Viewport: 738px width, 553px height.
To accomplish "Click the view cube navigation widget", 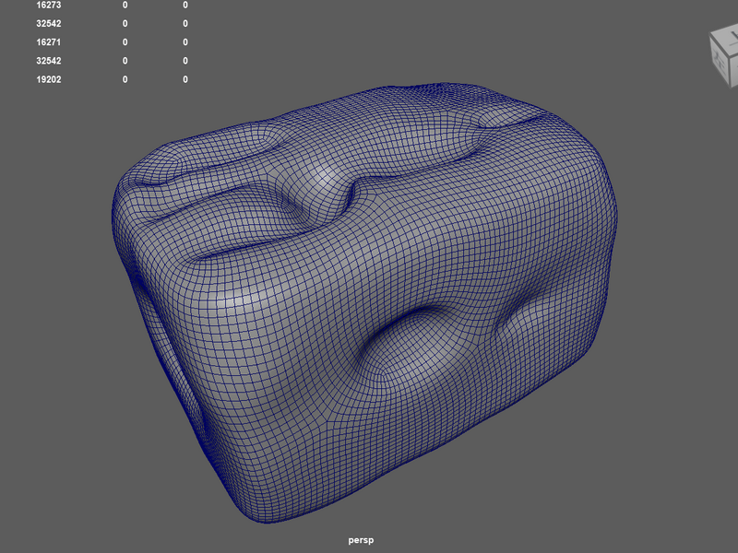I will click(724, 57).
